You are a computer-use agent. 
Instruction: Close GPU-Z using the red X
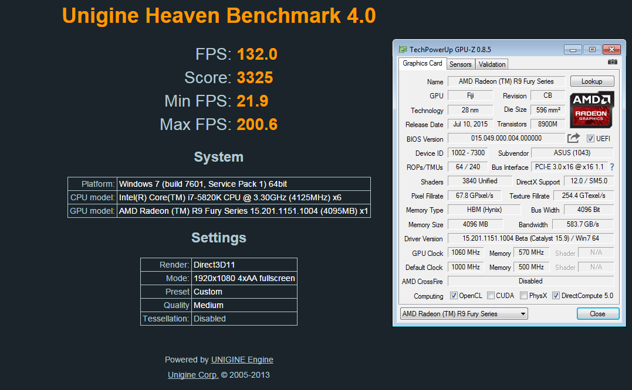coord(611,49)
